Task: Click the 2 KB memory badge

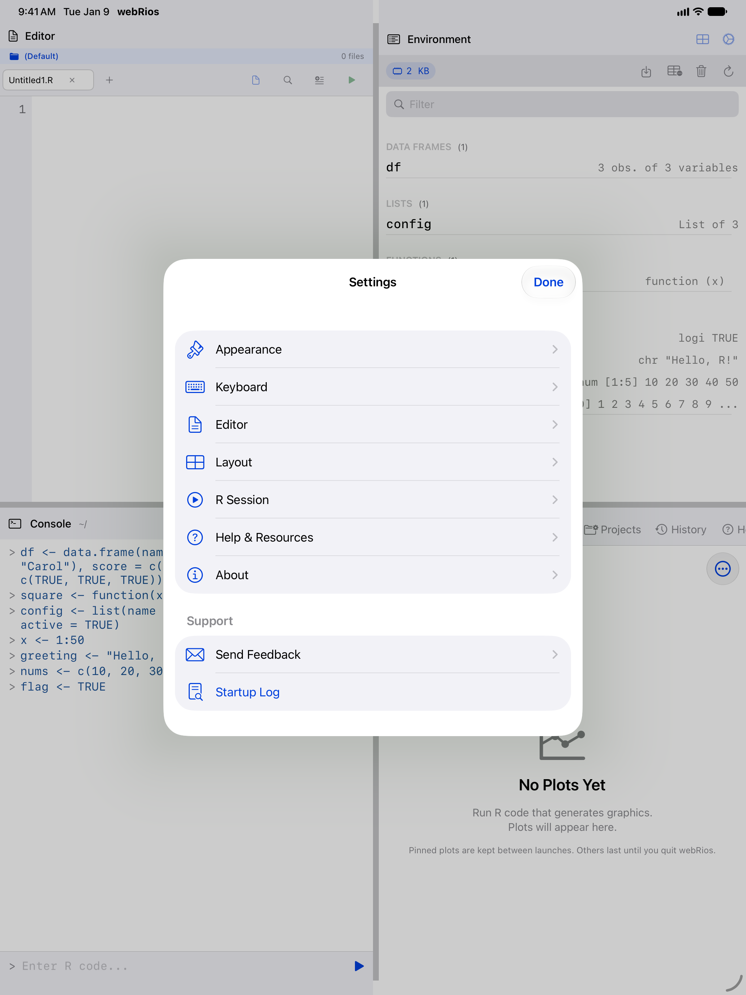Action: pos(411,71)
